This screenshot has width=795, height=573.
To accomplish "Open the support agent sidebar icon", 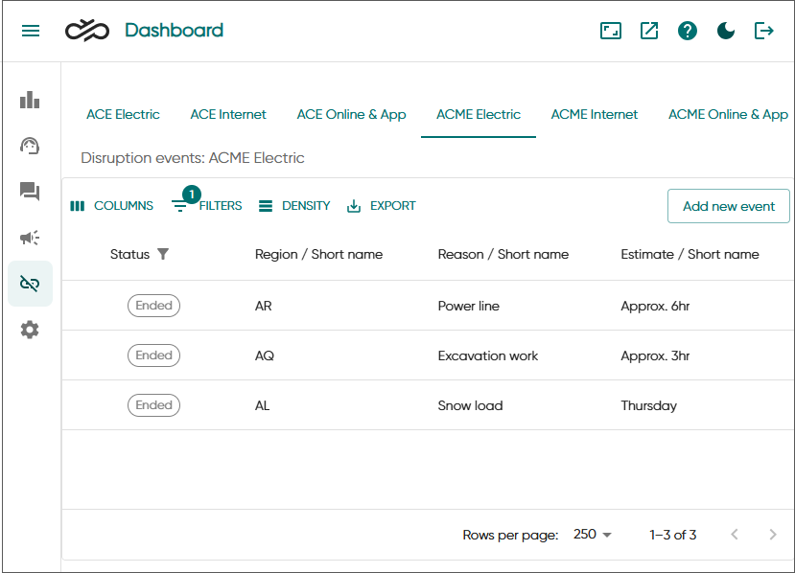I will [x=30, y=146].
